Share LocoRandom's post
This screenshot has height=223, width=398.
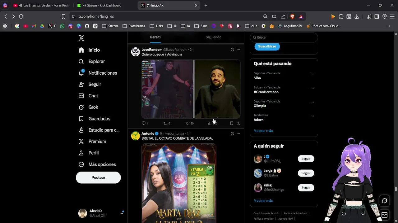tap(238, 123)
